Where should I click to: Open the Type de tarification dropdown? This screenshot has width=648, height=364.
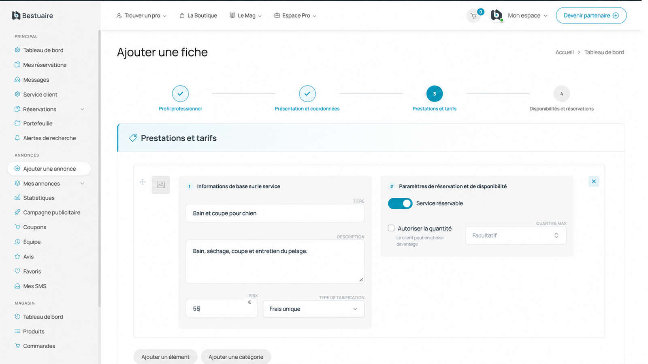[313, 309]
